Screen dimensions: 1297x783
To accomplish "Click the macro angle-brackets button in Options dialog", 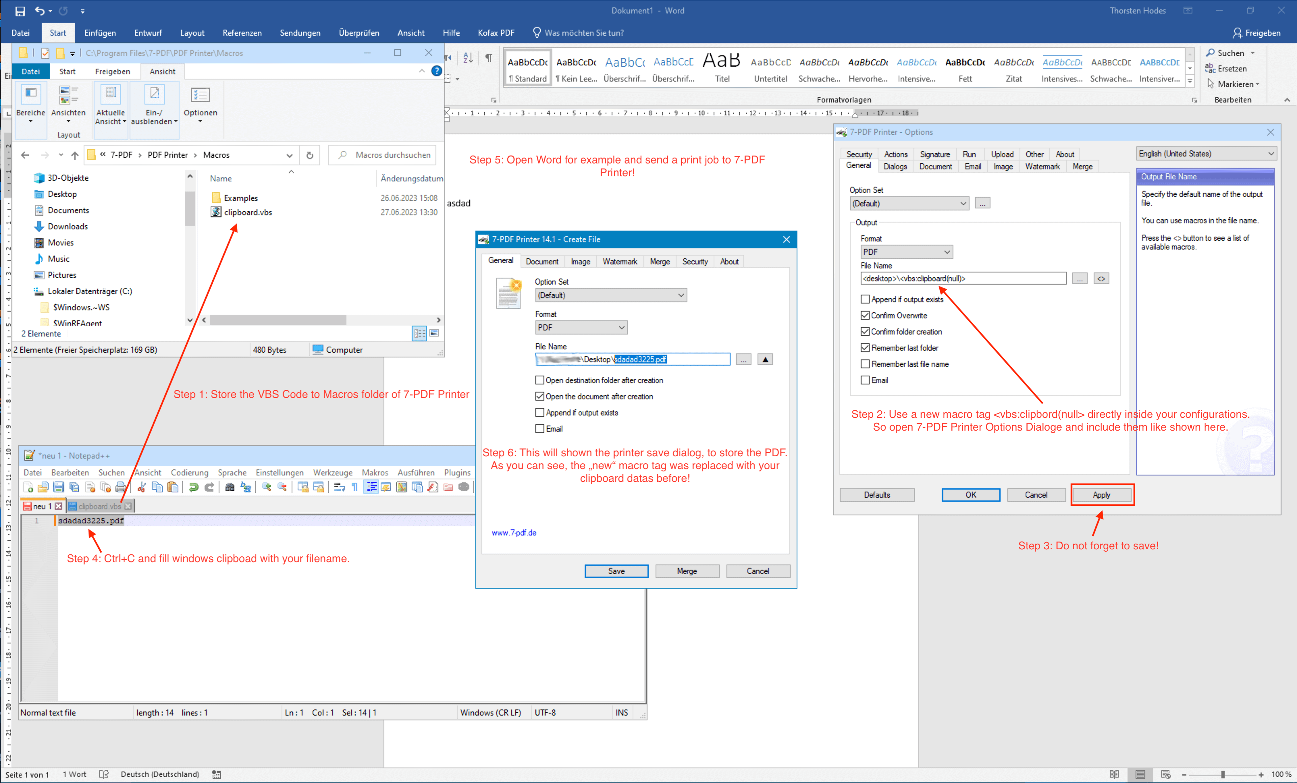I will click(1101, 278).
